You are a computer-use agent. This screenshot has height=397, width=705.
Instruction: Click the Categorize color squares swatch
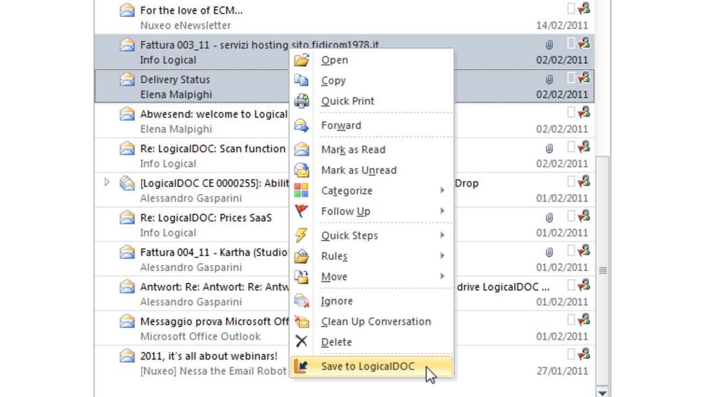[301, 190]
